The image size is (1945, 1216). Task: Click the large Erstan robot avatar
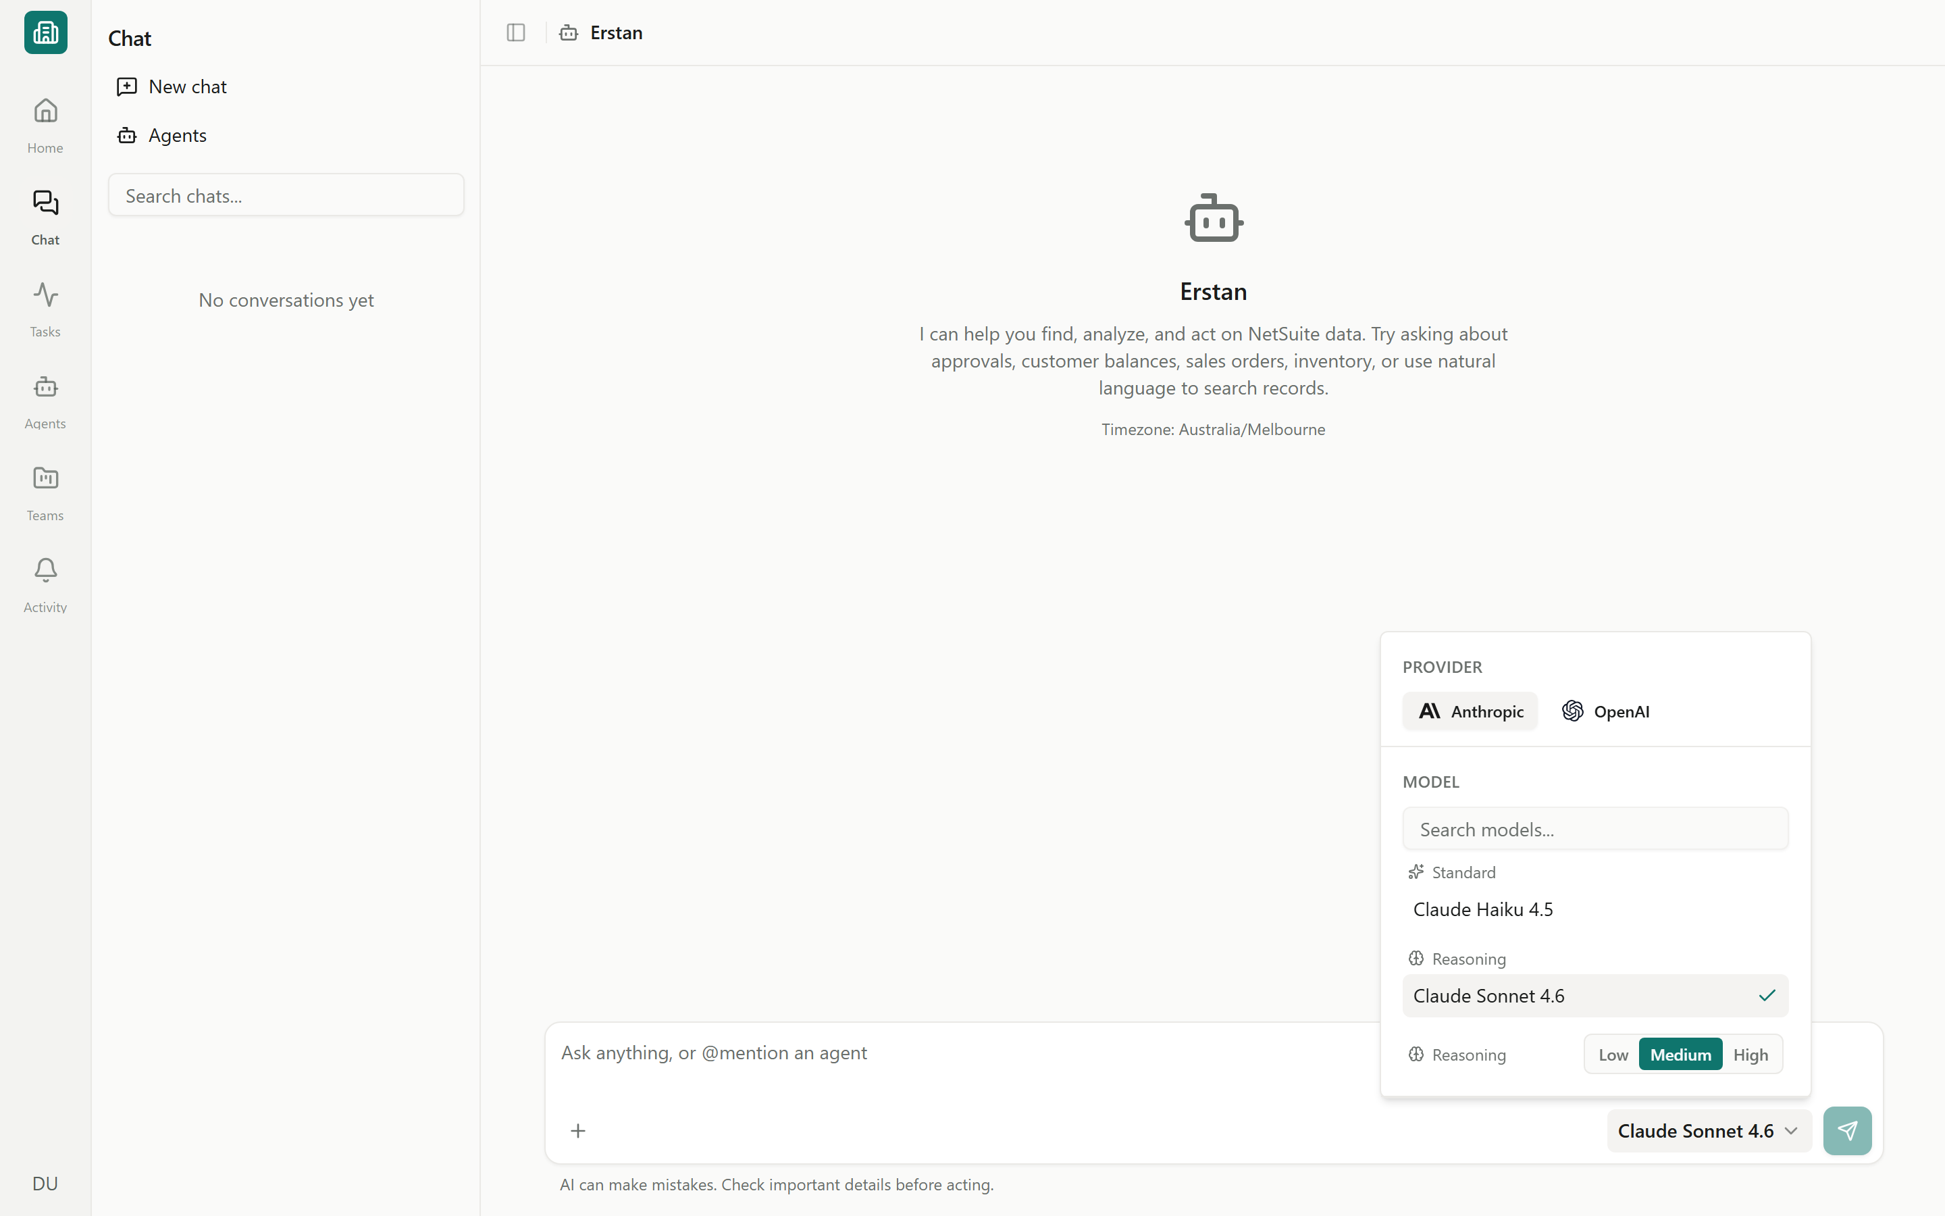click(x=1214, y=218)
